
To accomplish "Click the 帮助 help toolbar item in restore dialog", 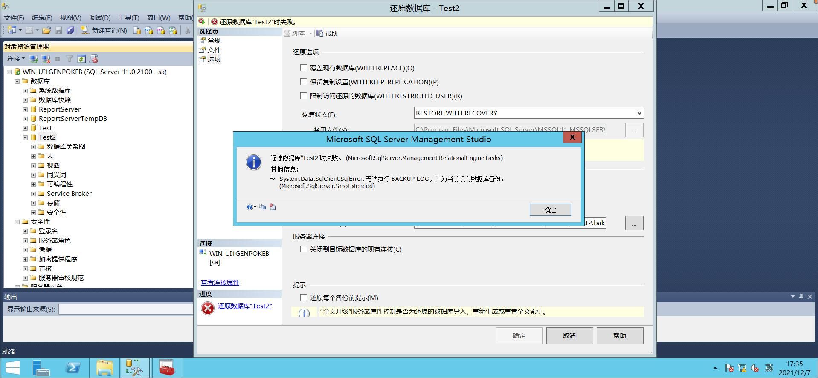I will [327, 33].
